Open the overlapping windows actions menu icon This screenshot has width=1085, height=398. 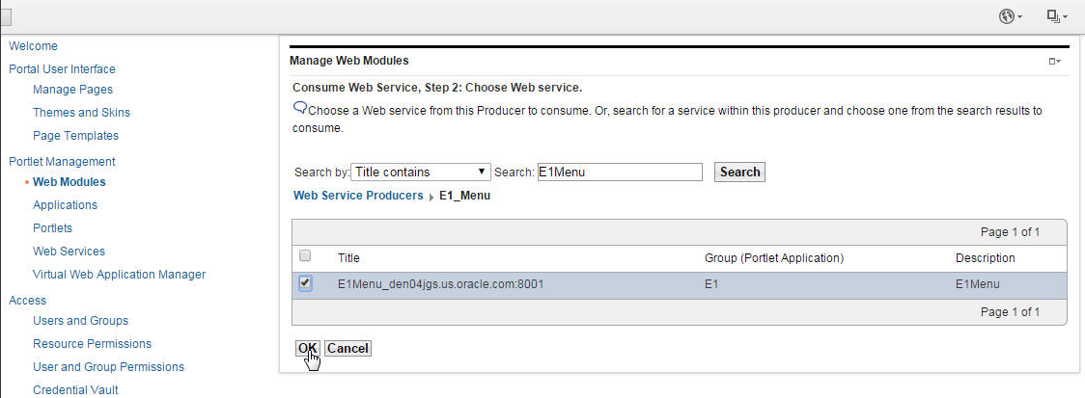[x=1057, y=16]
